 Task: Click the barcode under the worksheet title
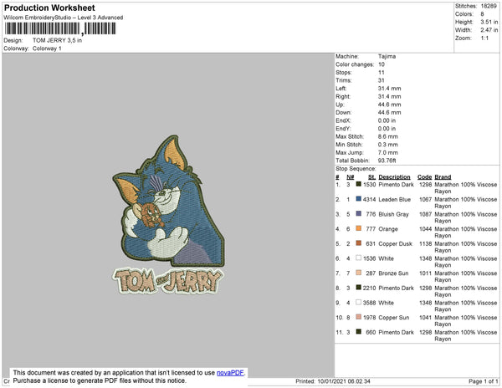tap(60, 28)
